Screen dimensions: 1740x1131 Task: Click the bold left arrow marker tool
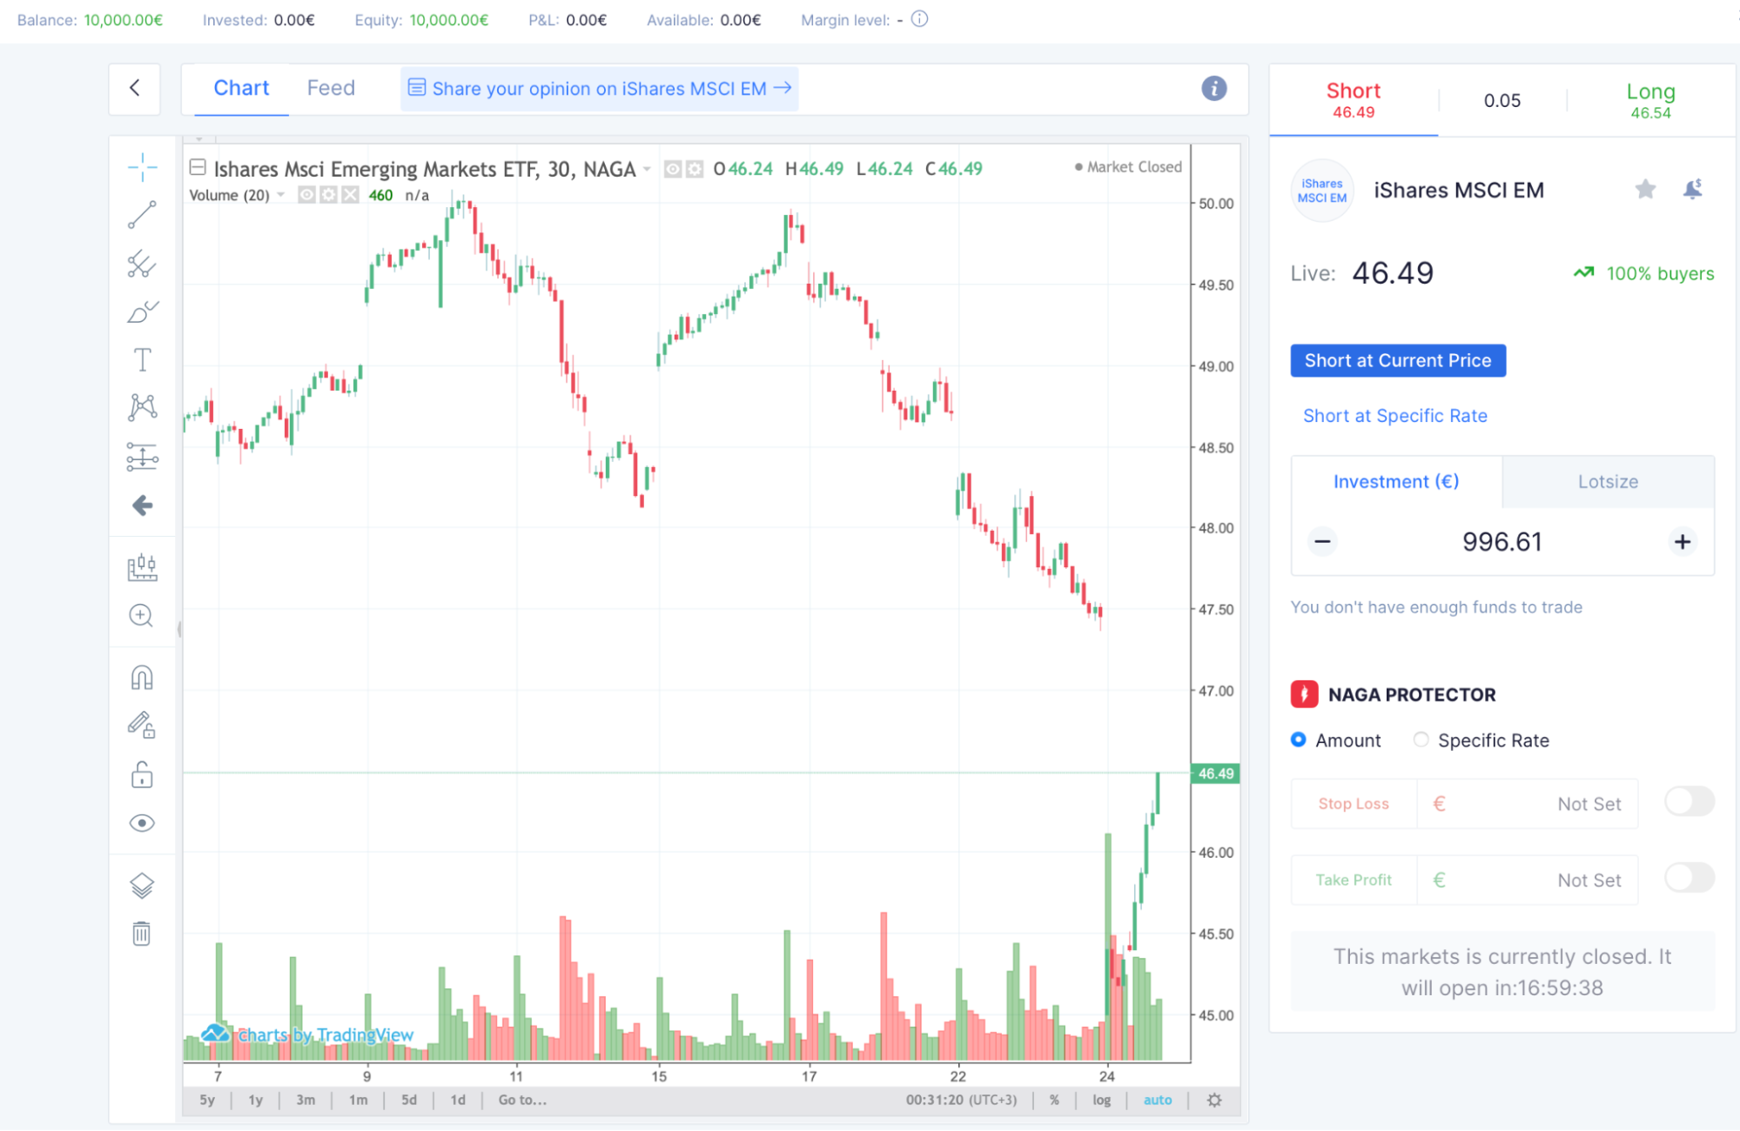(x=142, y=505)
